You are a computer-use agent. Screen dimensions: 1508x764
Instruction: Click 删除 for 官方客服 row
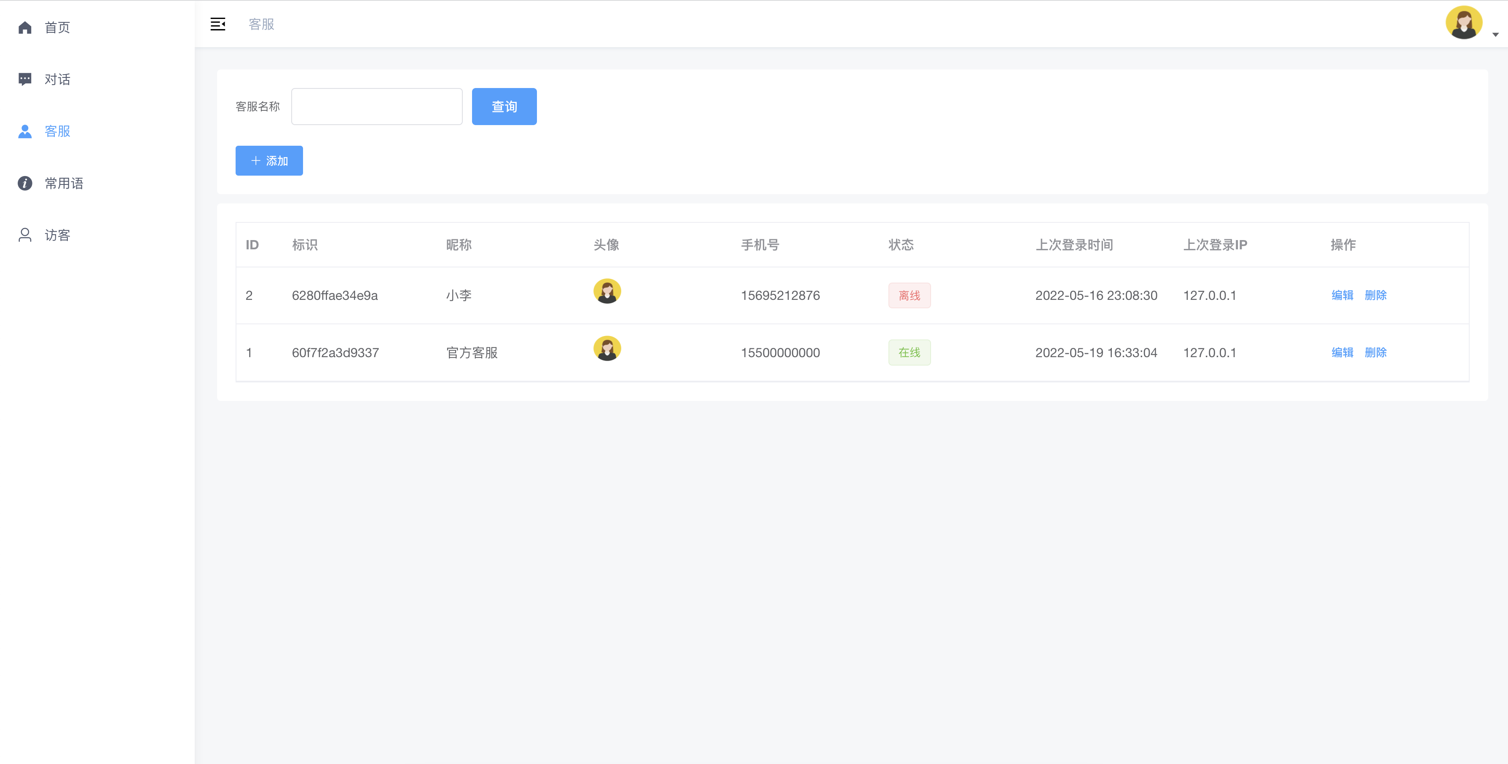point(1375,353)
